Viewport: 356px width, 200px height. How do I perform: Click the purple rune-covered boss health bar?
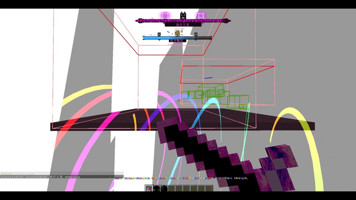coord(183,21)
